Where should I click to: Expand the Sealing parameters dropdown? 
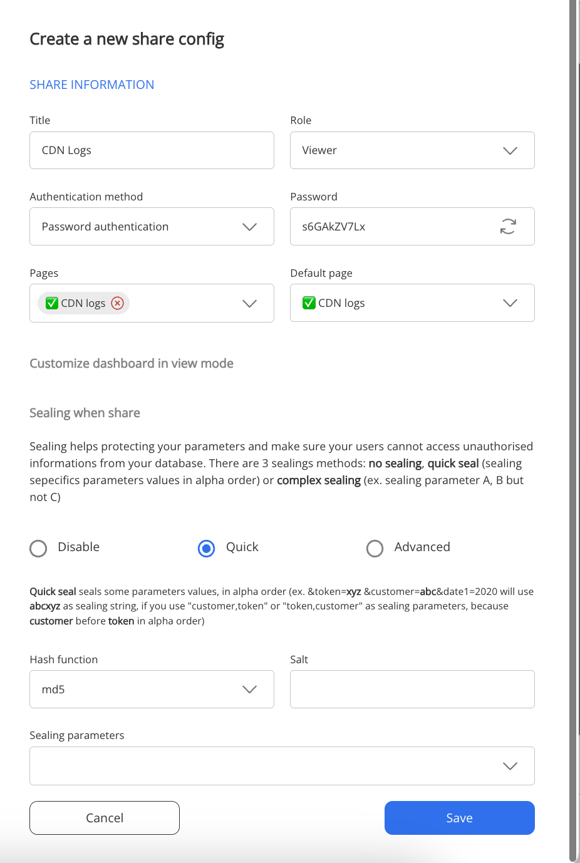point(510,765)
